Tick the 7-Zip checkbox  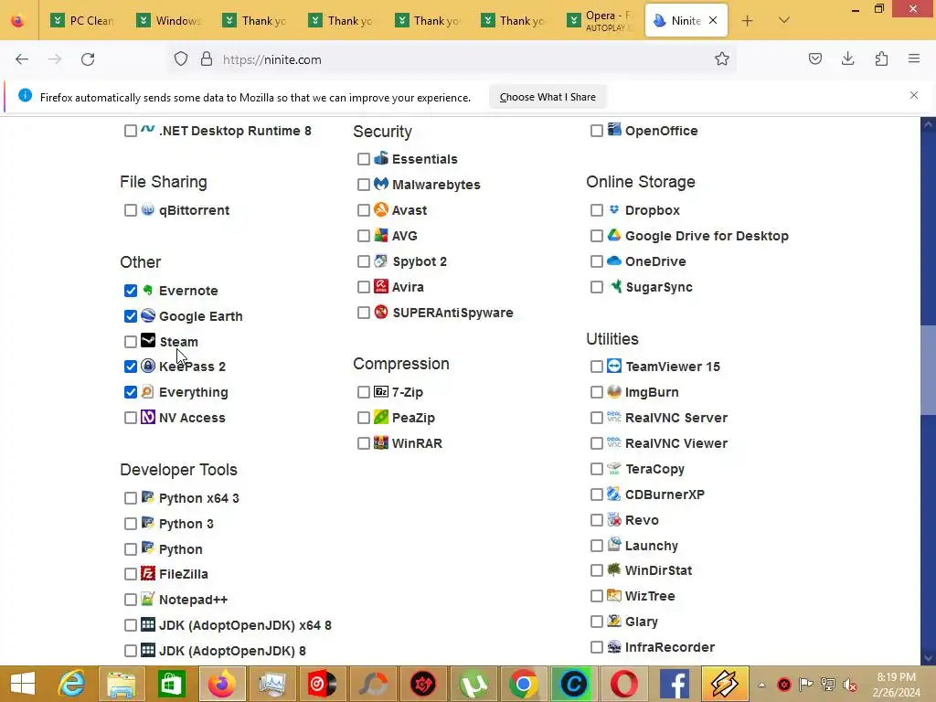click(364, 392)
